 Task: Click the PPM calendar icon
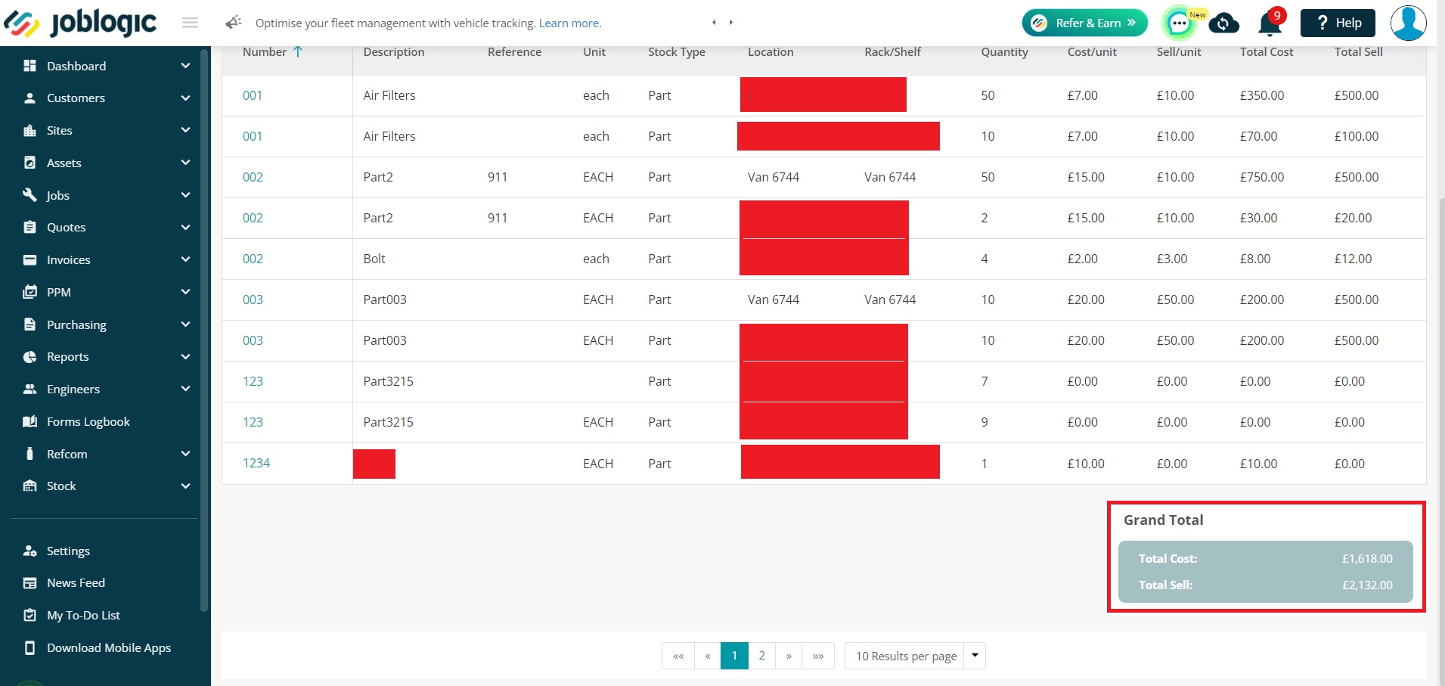click(x=29, y=292)
